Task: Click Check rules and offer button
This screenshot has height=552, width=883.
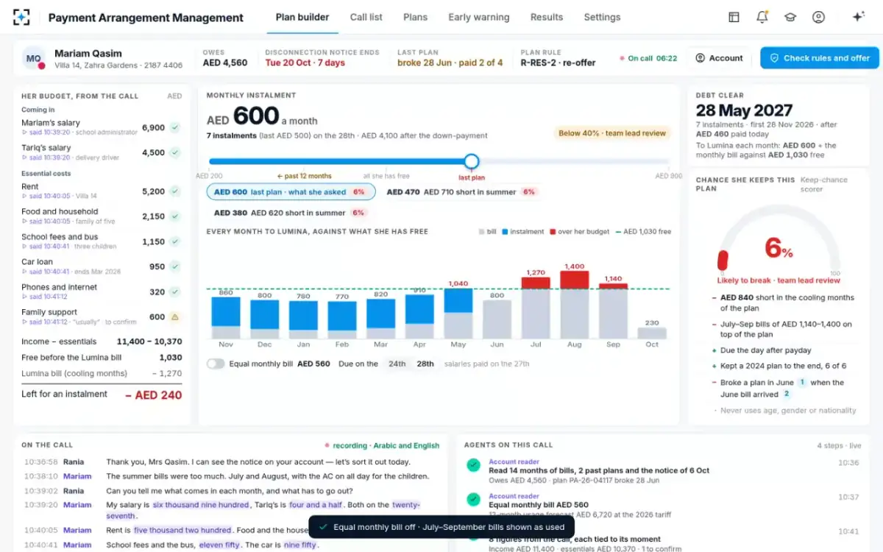Action: coord(820,58)
